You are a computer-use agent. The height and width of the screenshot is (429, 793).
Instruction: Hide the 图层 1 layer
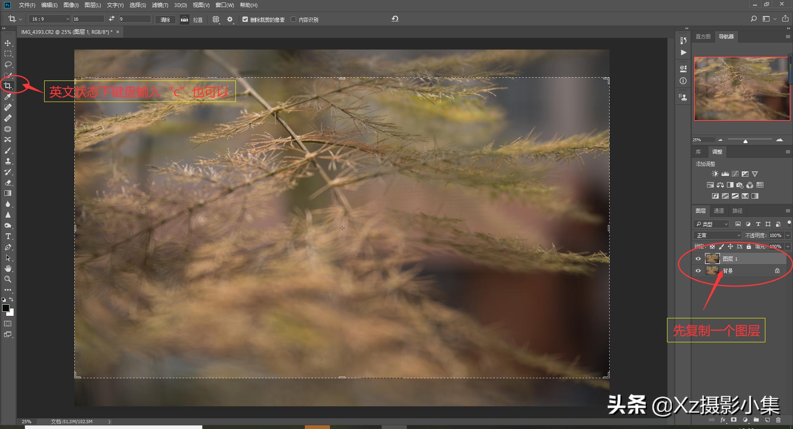698,259
